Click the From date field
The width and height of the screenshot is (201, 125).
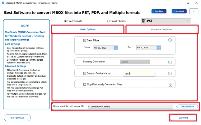tap(104, 48)
